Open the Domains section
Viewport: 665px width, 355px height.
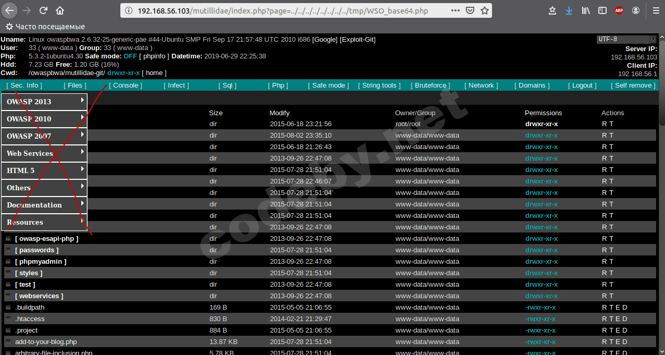(532, 85)
